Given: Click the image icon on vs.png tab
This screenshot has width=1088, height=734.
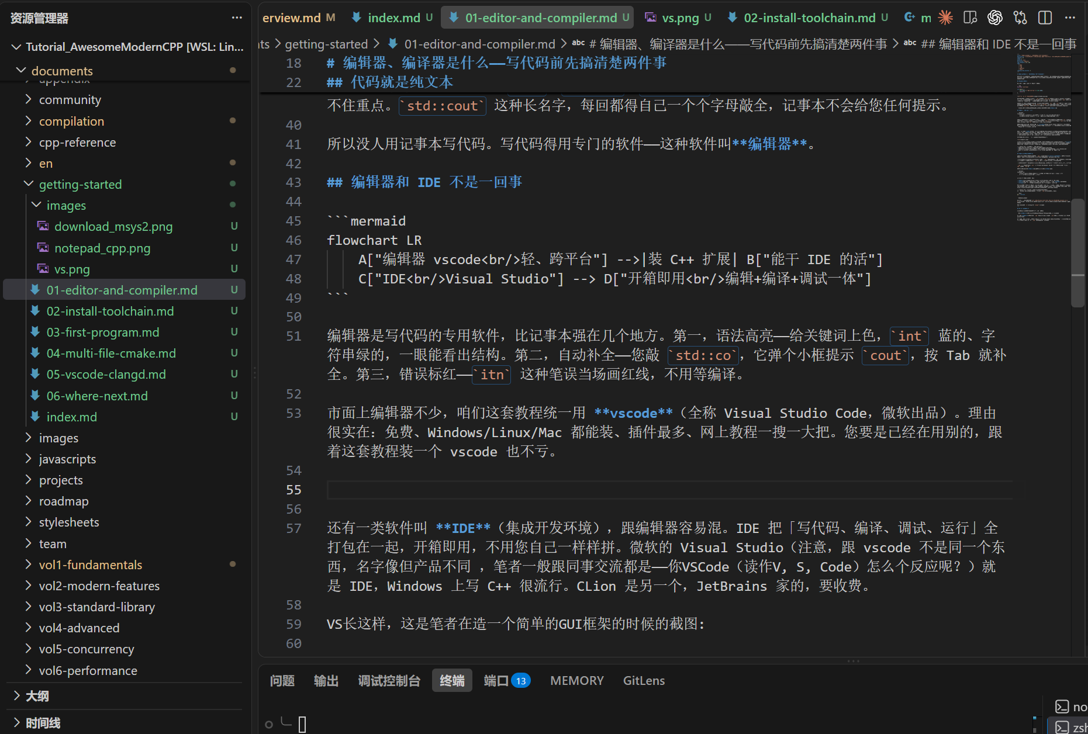Looking at the screenshot, I should click(x=650, y=18).
